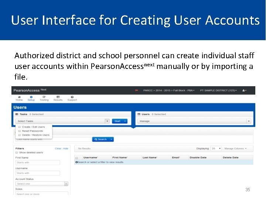Open PARCC 2014-2015 Fall Block administration menu
This screenshot has height=199, width=266.
pyautogui.click(x=169, y=90)
